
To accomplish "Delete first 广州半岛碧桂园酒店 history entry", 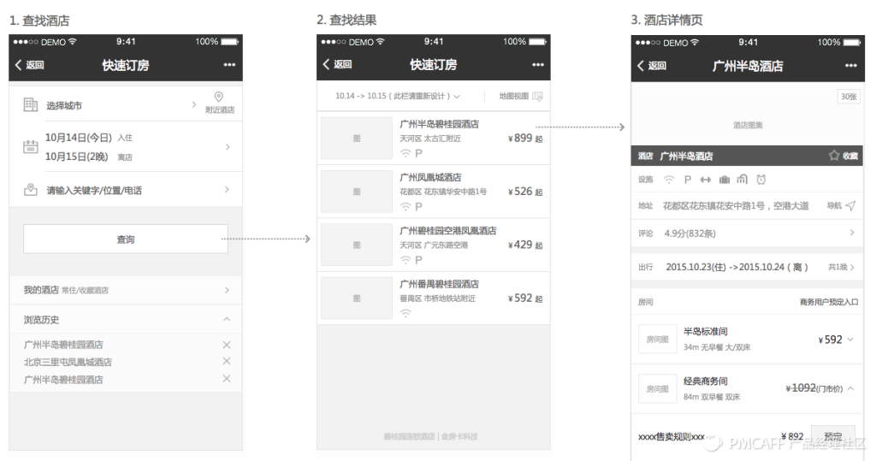I will coord(226,345).
